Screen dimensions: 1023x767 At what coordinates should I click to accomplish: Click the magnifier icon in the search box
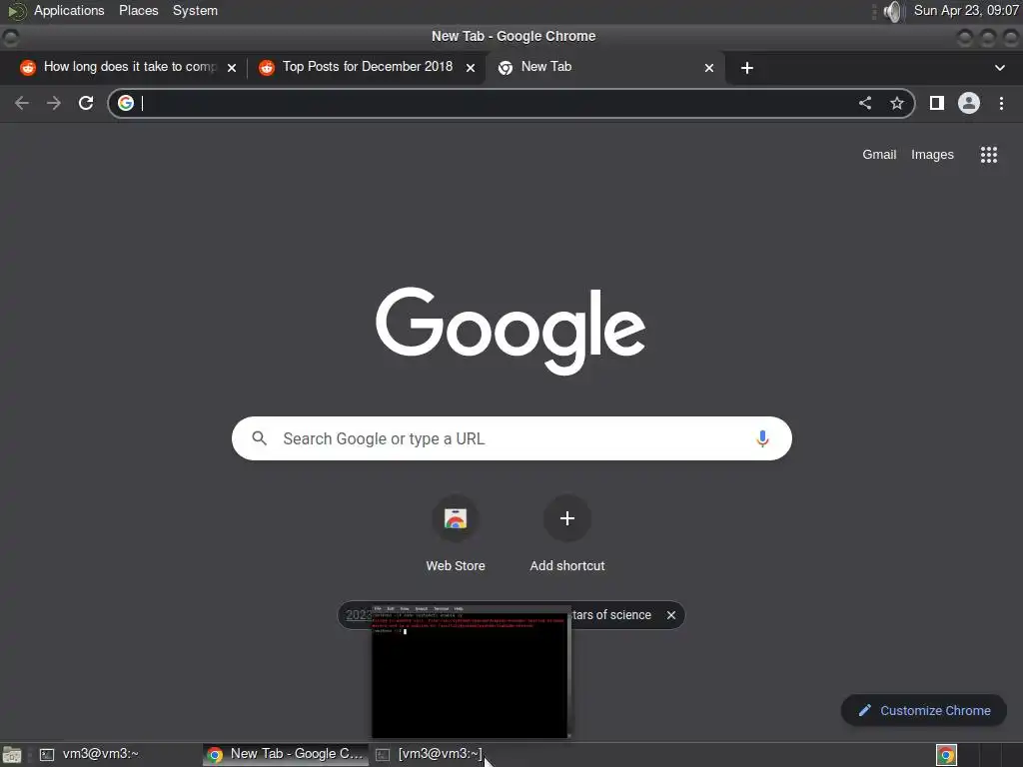click(x=260, y=439)
